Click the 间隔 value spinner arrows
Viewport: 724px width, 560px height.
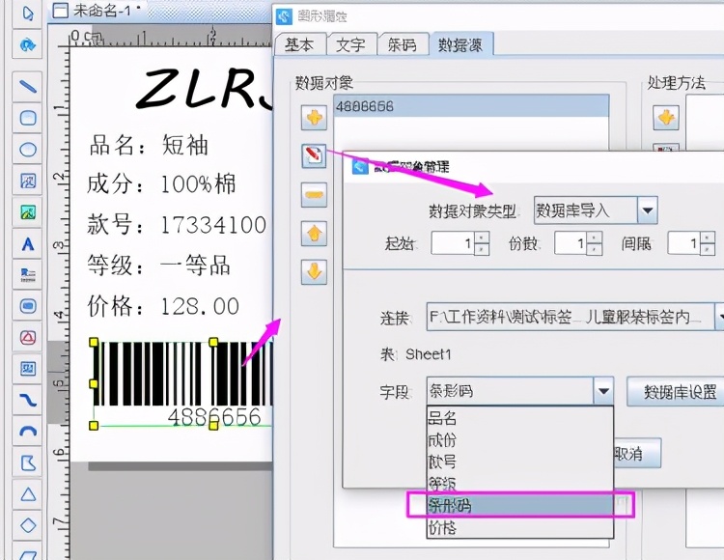coord(708,243)
